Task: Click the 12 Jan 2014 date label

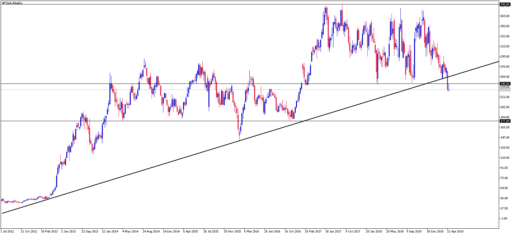Action: (x=110, y=232)
